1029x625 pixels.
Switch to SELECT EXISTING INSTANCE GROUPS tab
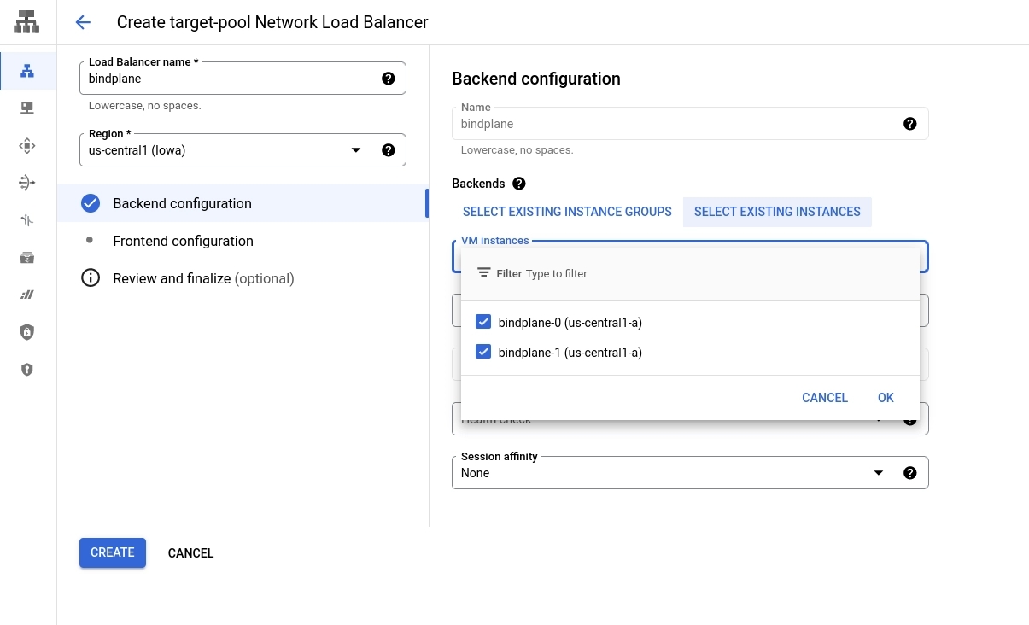click(567, 211)
